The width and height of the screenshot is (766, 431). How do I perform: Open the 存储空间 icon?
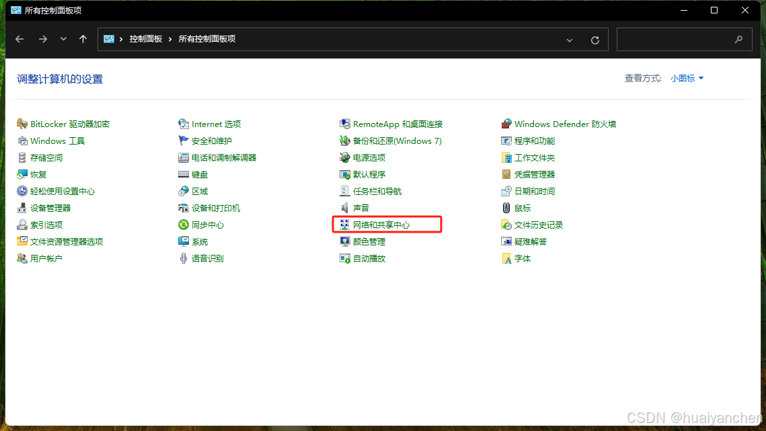point(22,158)
